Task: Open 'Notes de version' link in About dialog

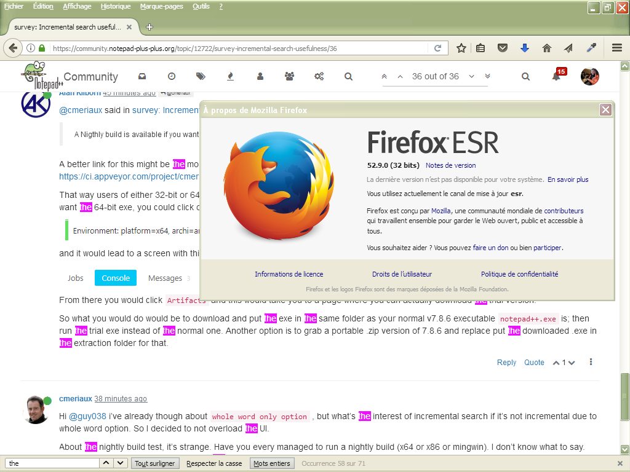Action: tap(450, 165)
